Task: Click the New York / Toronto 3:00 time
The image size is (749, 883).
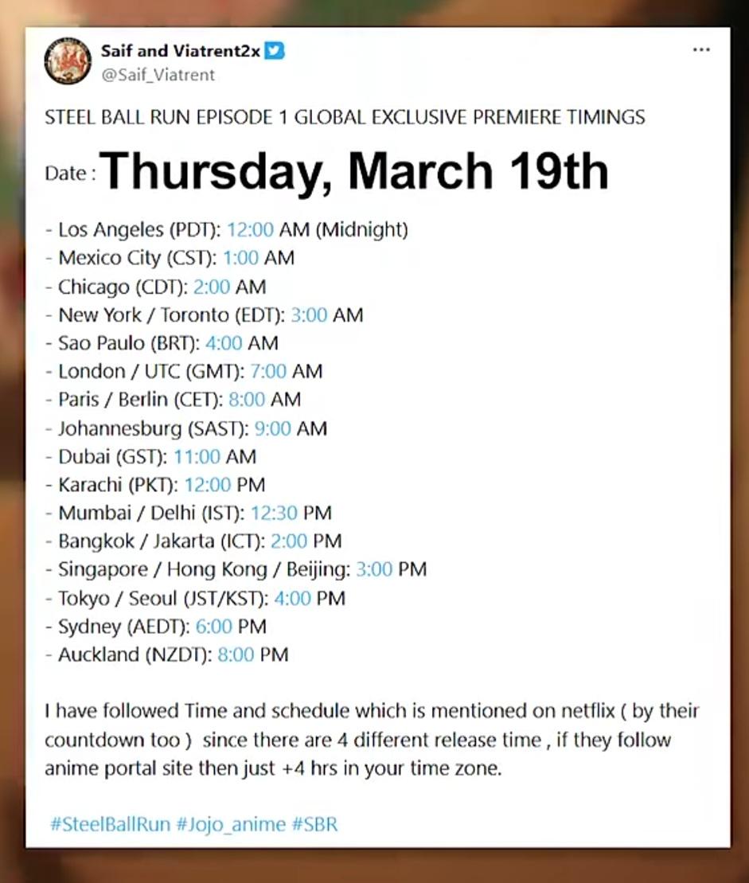Action: (x=310, y=315)
